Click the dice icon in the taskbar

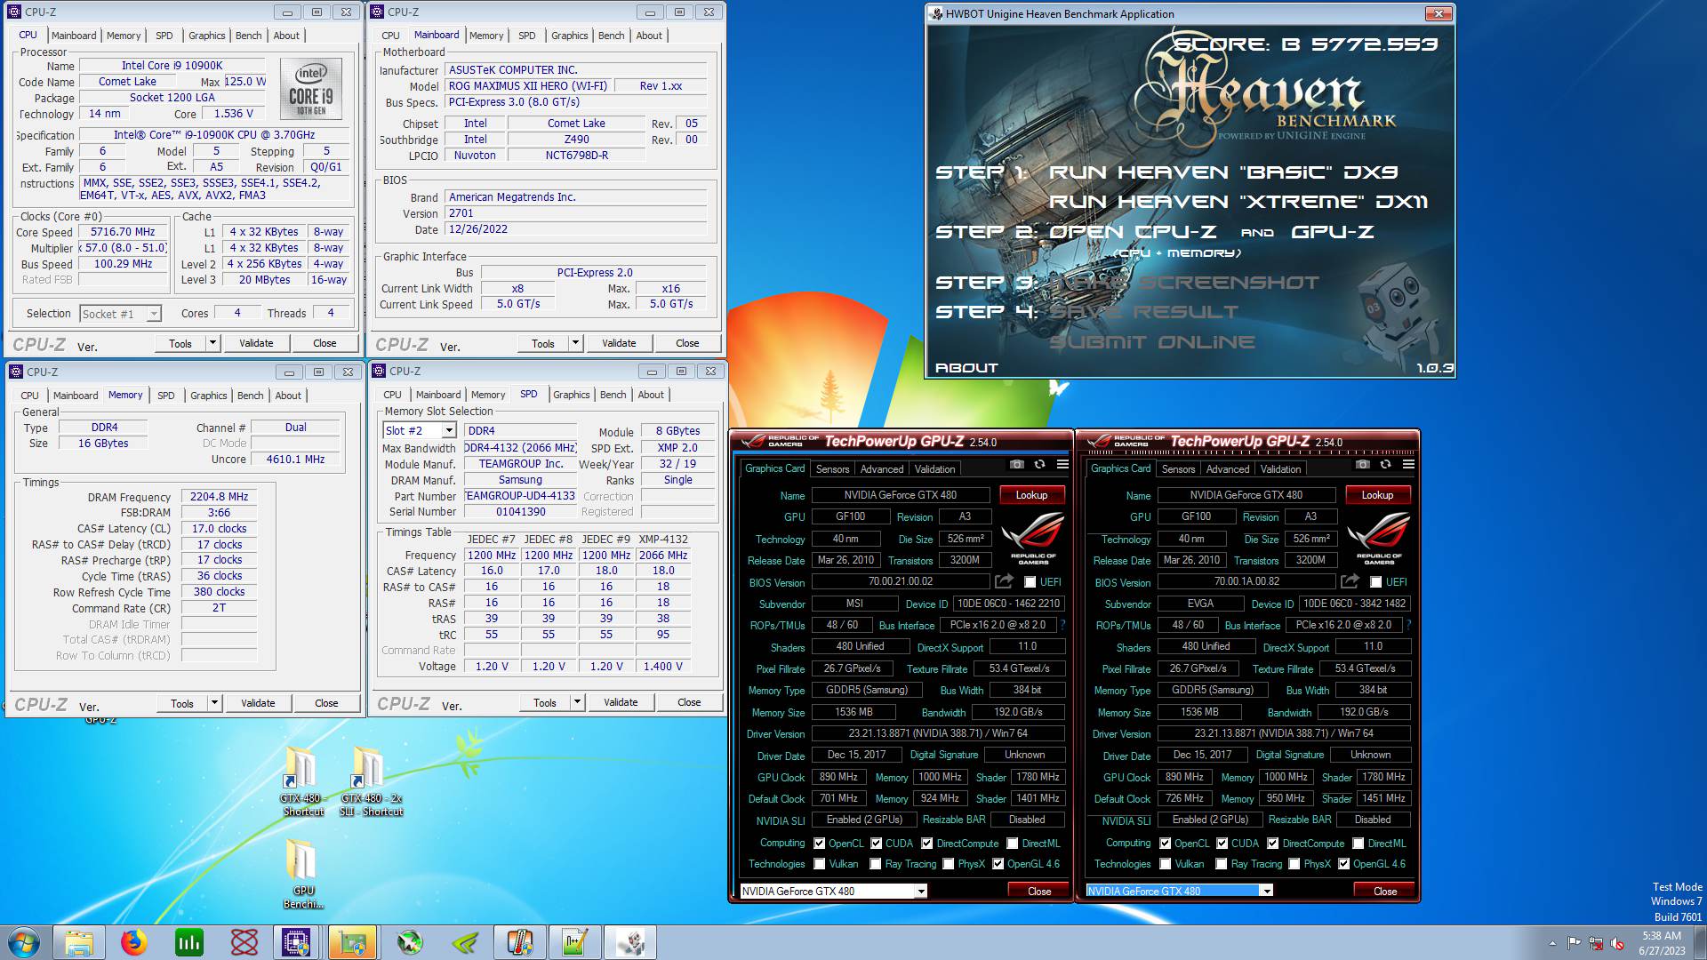(x=631, y=942)
